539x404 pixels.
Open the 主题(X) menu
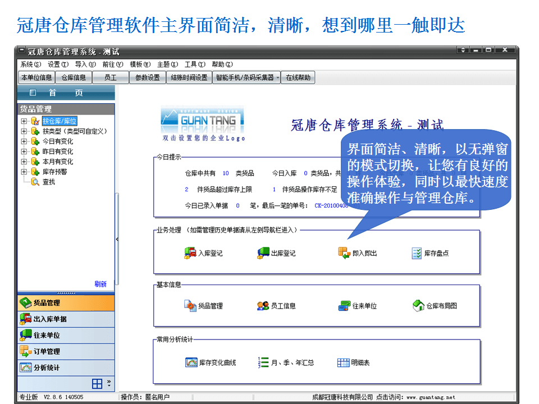pos(167,64)
